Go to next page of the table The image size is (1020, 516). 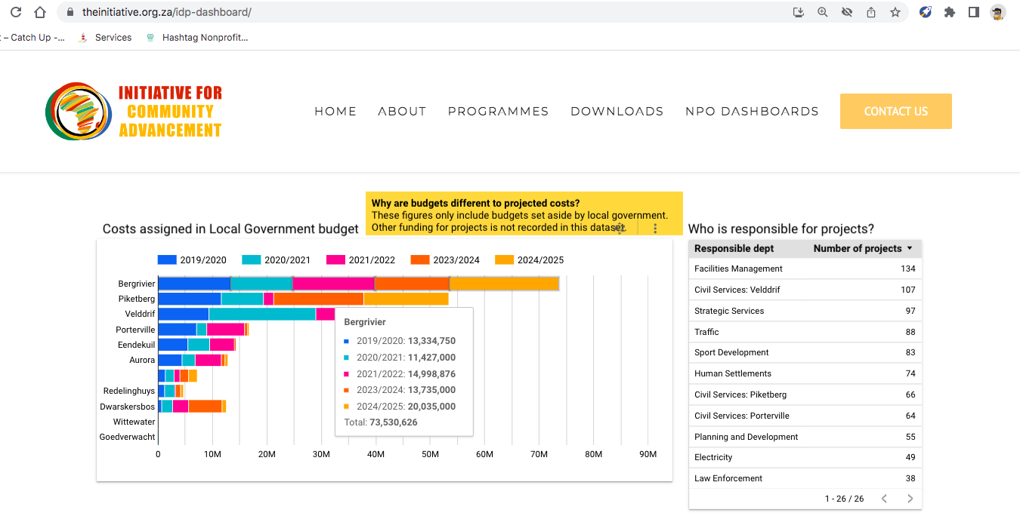(910, 499)
